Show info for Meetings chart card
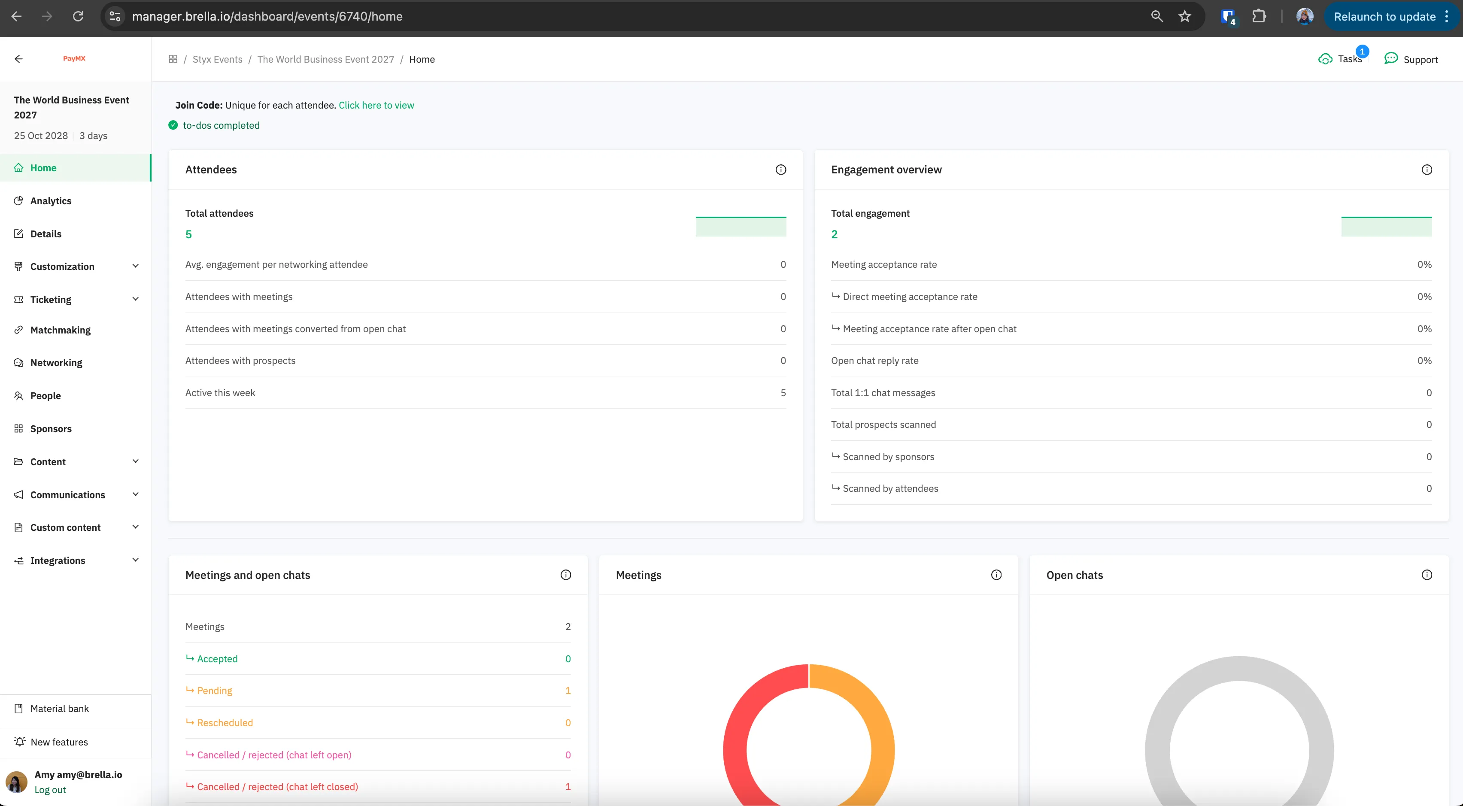Image resolution: width=1463 pixels, height=806 pixels. tap(996, 575)
